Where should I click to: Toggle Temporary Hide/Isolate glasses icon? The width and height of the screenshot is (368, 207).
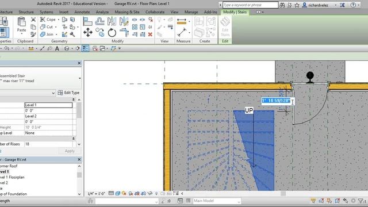(150, 193)
